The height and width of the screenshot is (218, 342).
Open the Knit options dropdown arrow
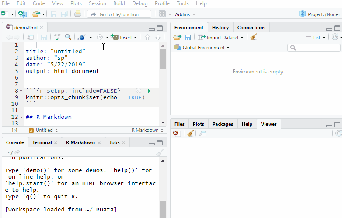(x=91, y=38)
